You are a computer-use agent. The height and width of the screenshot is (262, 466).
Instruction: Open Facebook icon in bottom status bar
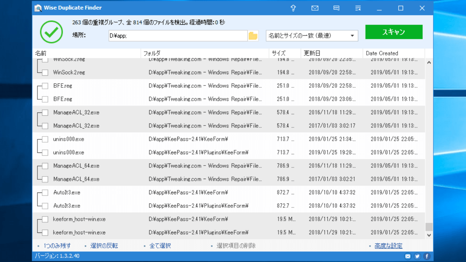[x=427, y=256]
